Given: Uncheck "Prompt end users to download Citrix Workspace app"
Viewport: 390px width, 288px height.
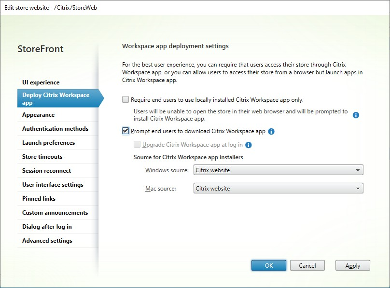Looking at the screenshot, I should pyautogui.click(x=125, y=131).
